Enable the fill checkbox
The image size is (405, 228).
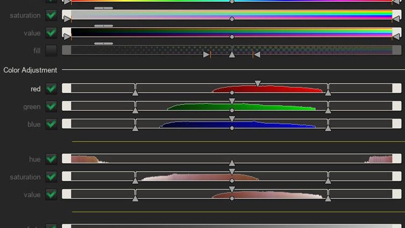pyautogui.click(x=52, y=51)
